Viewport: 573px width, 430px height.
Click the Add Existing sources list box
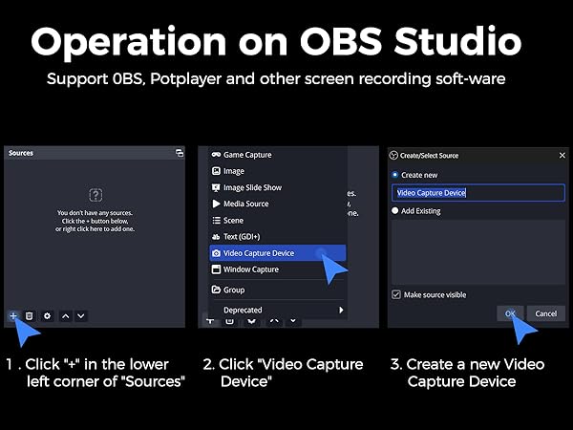pyautogui.click(x=478, y=252)
